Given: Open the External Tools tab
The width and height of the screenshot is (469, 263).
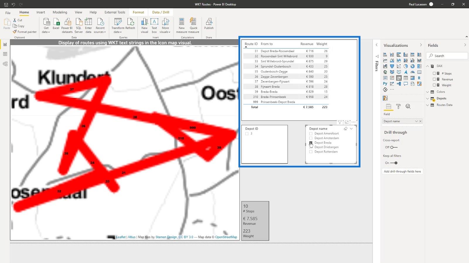Looking at the screenshot, I should pos(115,12).
